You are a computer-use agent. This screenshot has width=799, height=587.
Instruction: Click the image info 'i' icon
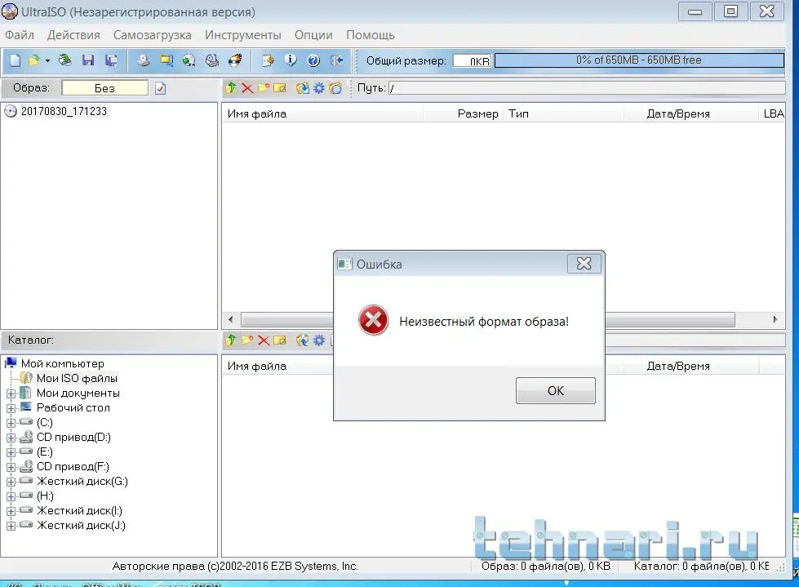pyautogui.click(x=291, y=60)
